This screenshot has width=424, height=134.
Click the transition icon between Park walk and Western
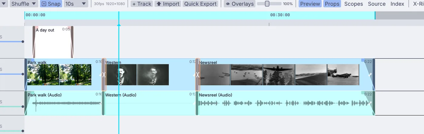pos(104,75)
